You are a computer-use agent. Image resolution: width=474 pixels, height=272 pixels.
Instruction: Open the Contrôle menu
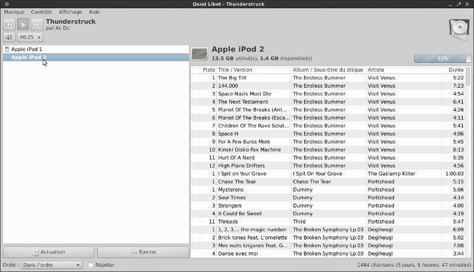pos(41,12)
